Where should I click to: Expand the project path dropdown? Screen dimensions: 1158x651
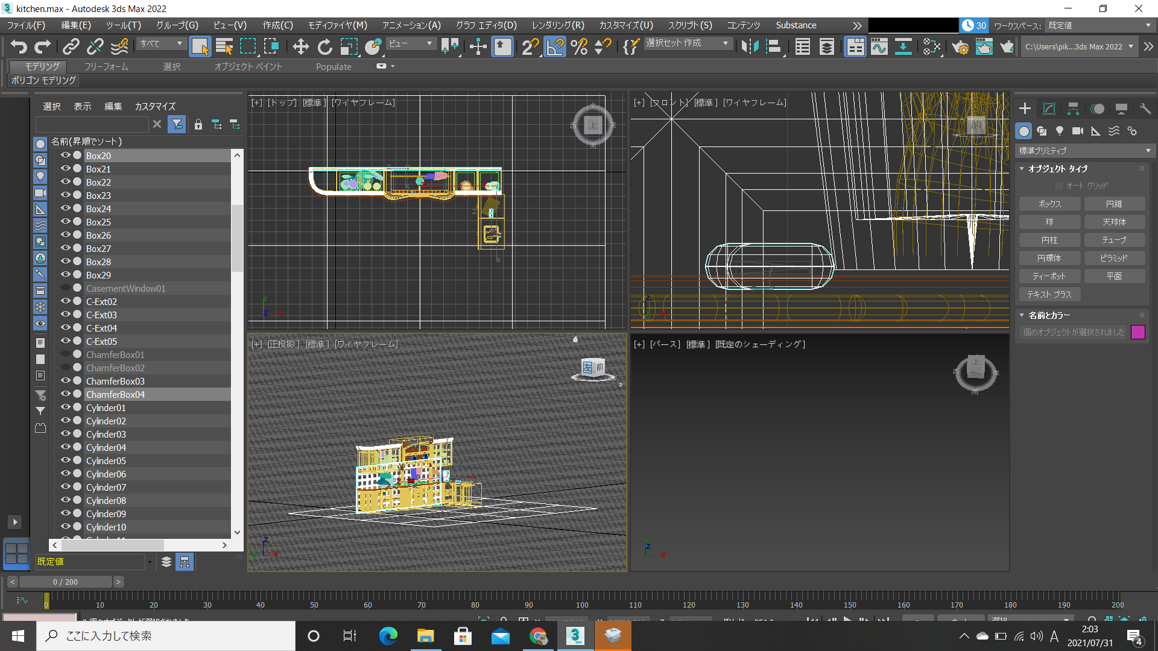pyautogui.click(x=1131, y=46)
